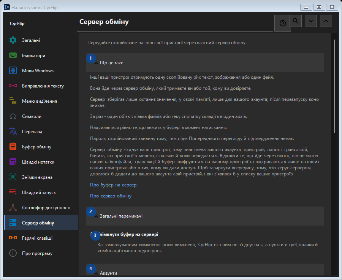
Task: Select Сервер обміну in the sidebar
Action: 41,223
